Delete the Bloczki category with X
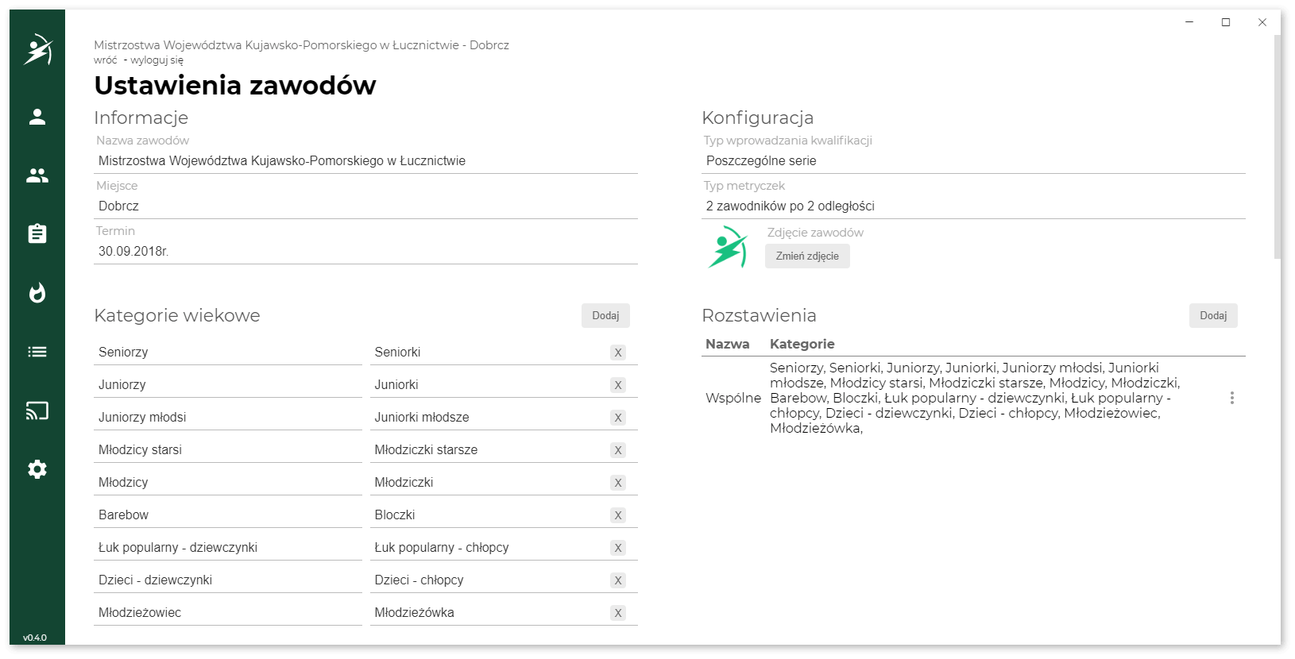The width and height of the screenshot is (1295, 659). click(618, 515)
